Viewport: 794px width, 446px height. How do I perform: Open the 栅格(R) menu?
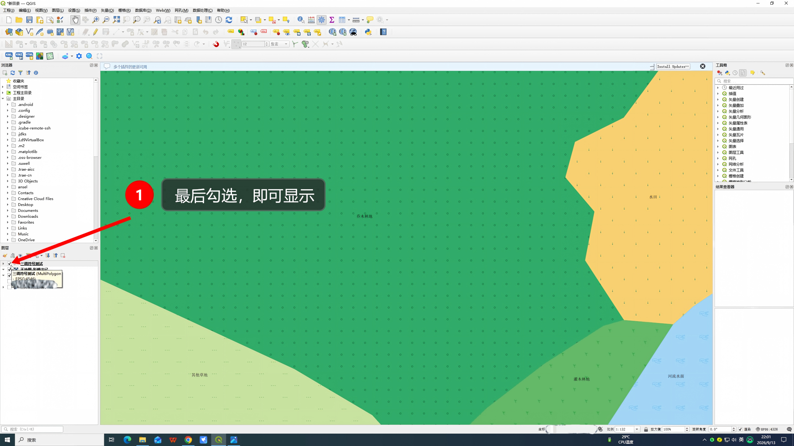click(x=124, y=10)
